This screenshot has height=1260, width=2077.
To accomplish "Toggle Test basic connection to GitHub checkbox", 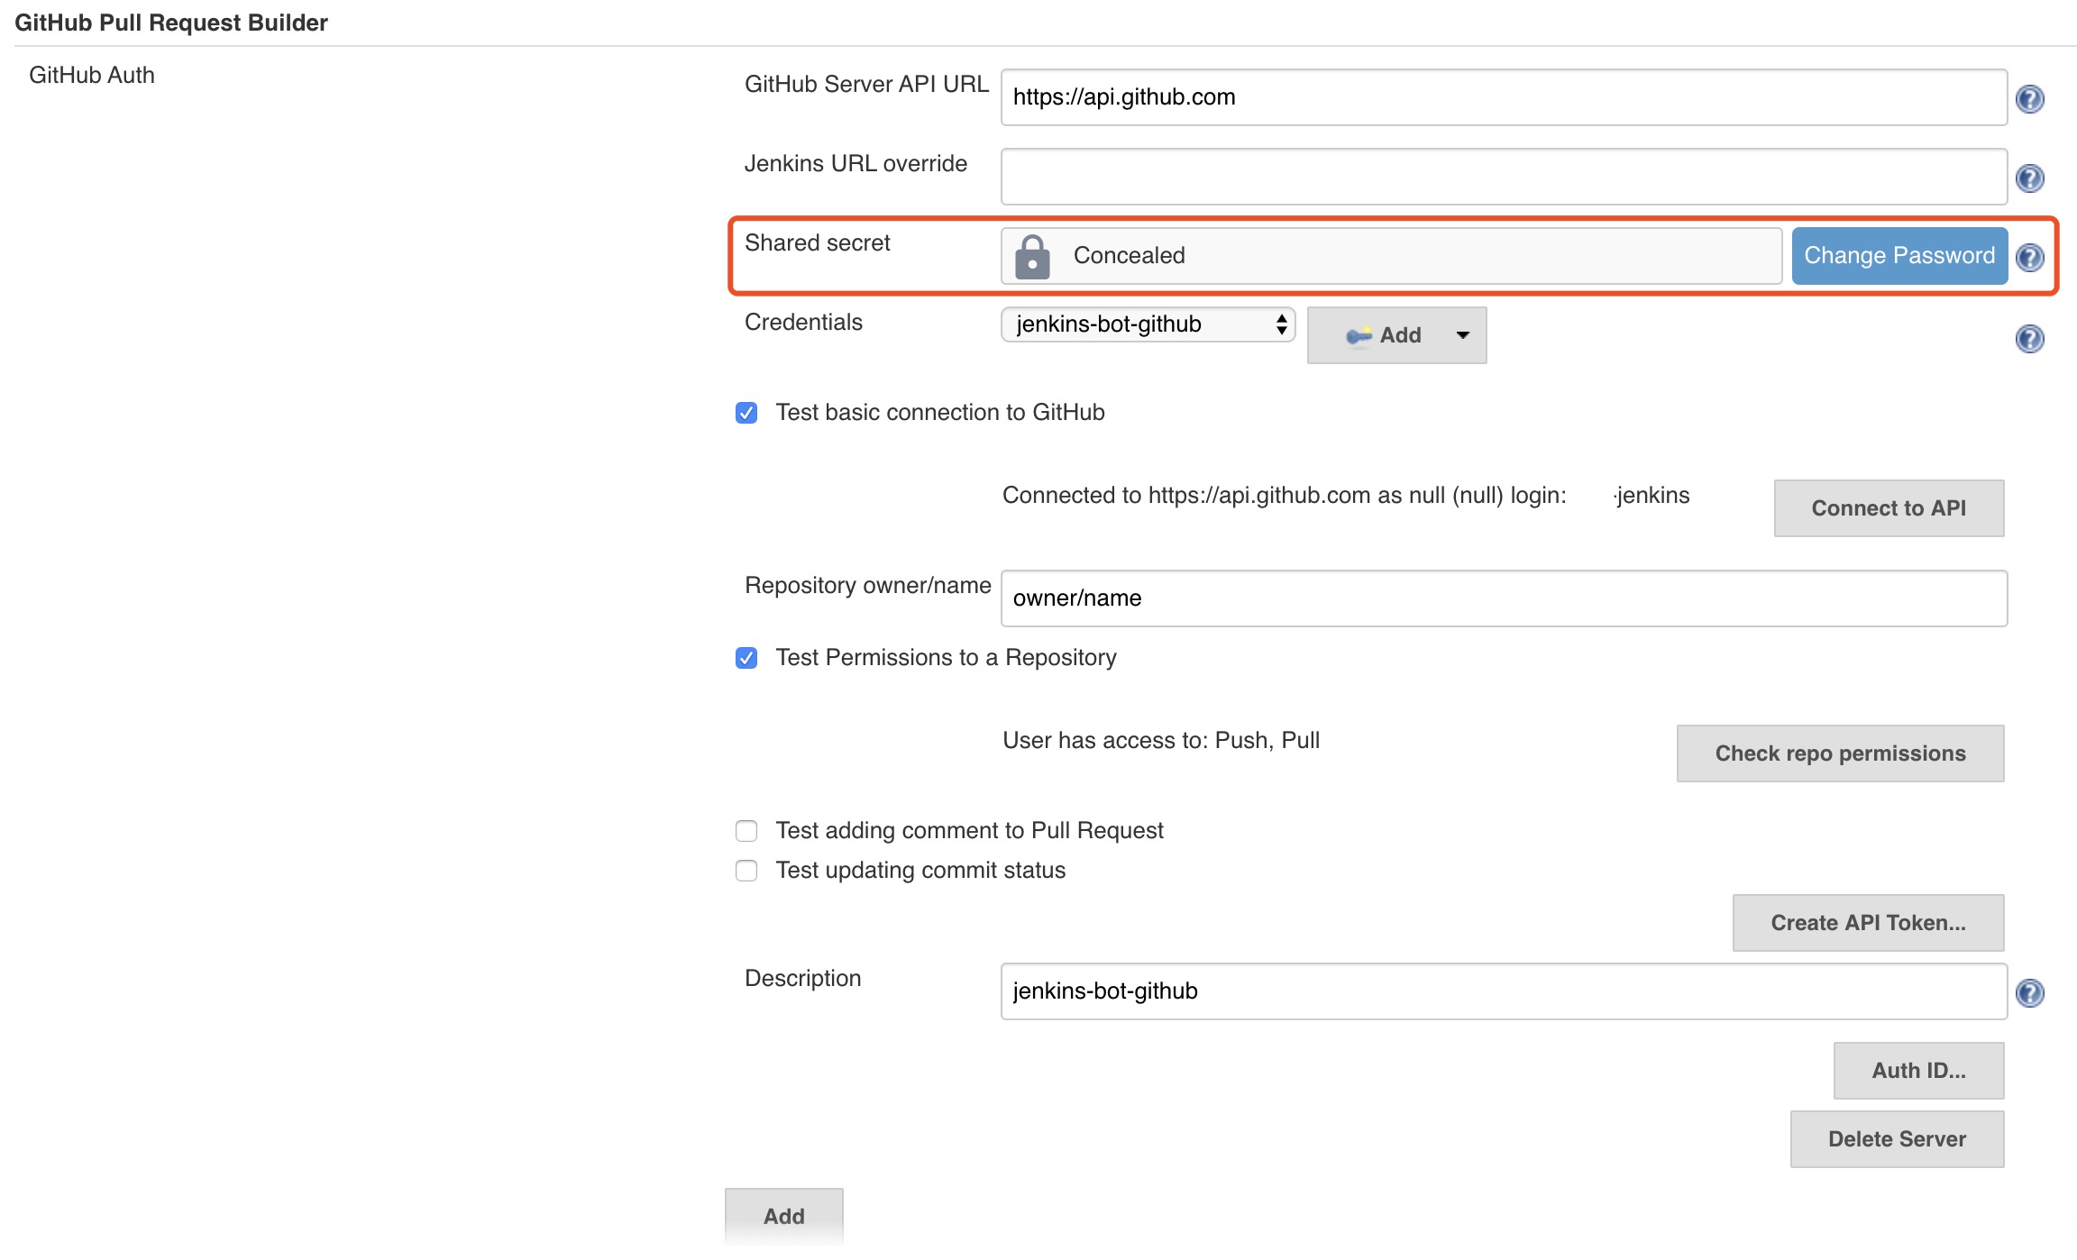I will point(746,413).
